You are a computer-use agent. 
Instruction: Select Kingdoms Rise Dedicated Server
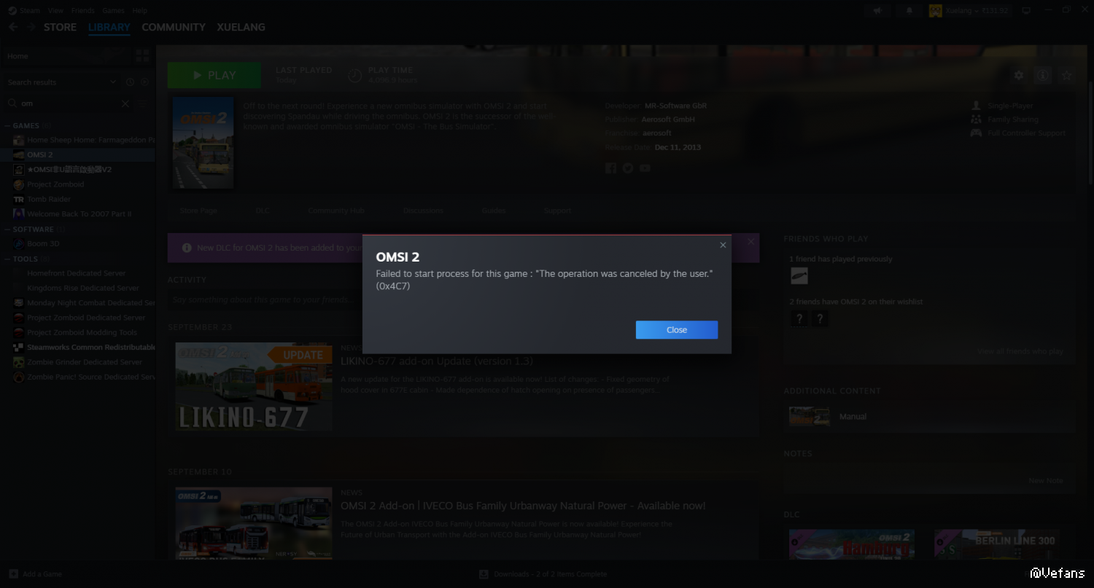[84, 288]
